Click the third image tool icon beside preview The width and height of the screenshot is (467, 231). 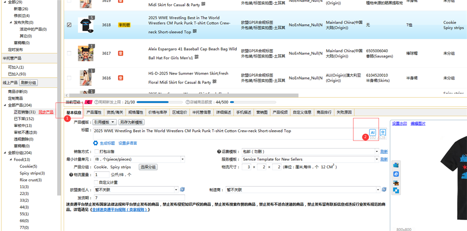(396, 182)
